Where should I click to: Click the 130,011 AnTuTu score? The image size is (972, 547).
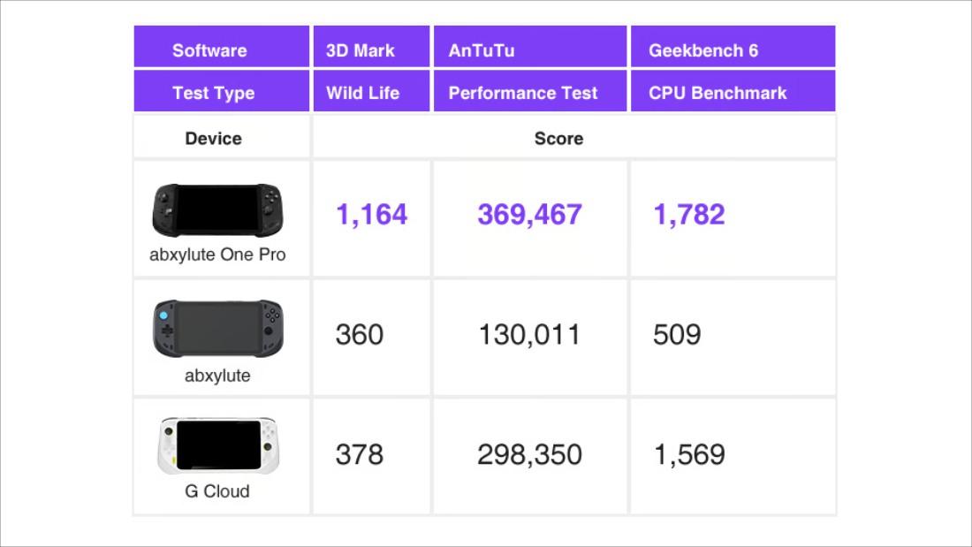(x=529, y=335)
